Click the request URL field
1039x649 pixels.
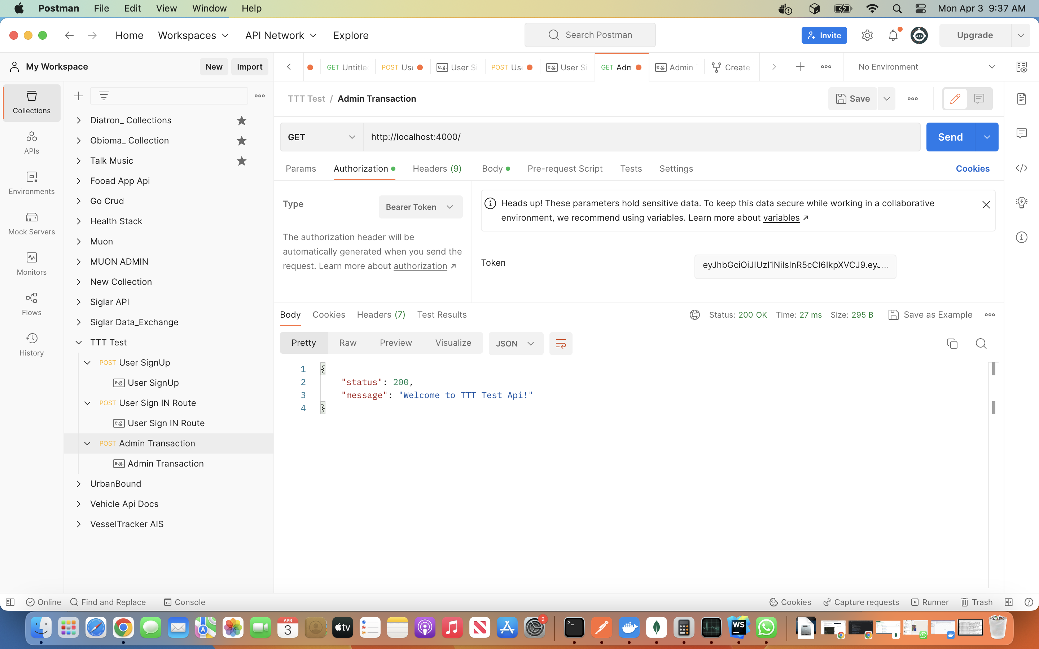[641, 137]
